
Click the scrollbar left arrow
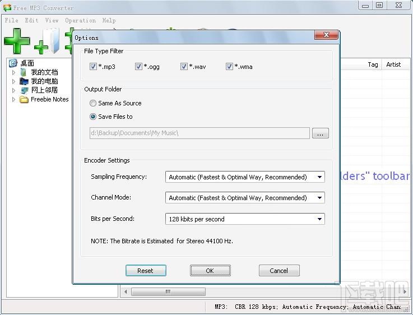tap(126, 291)
